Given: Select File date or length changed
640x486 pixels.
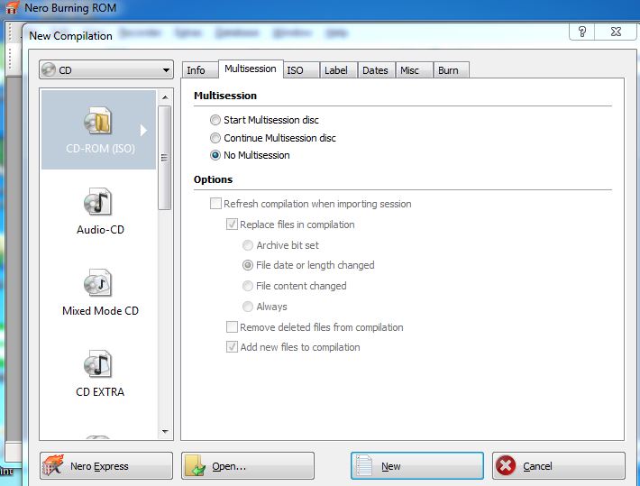Looking at the screenshot, I should (x=248, y=265).
